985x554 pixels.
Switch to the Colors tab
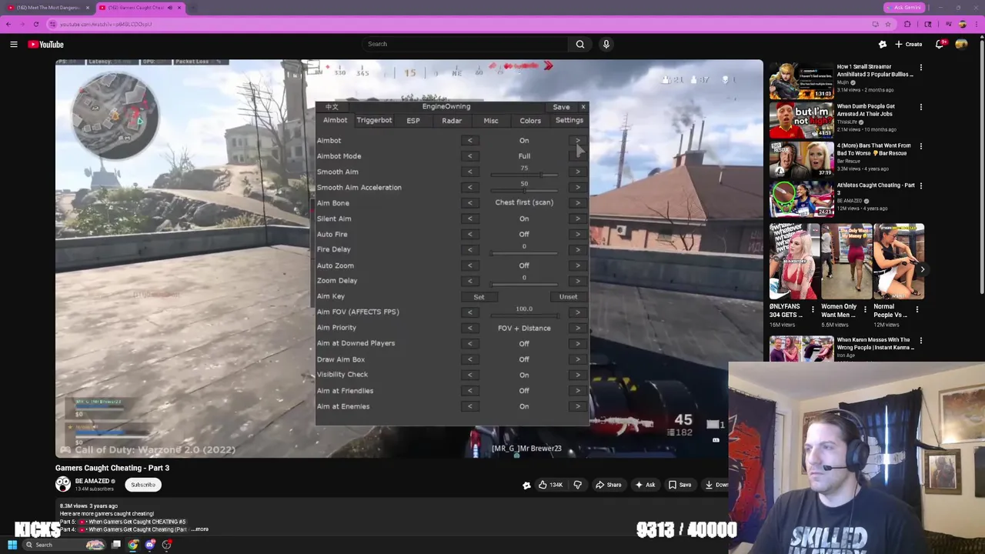pyautogui.click(x=530, y=121)
